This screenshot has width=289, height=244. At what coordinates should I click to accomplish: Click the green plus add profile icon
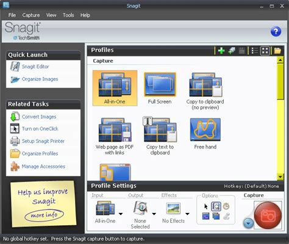click(221, 51)
